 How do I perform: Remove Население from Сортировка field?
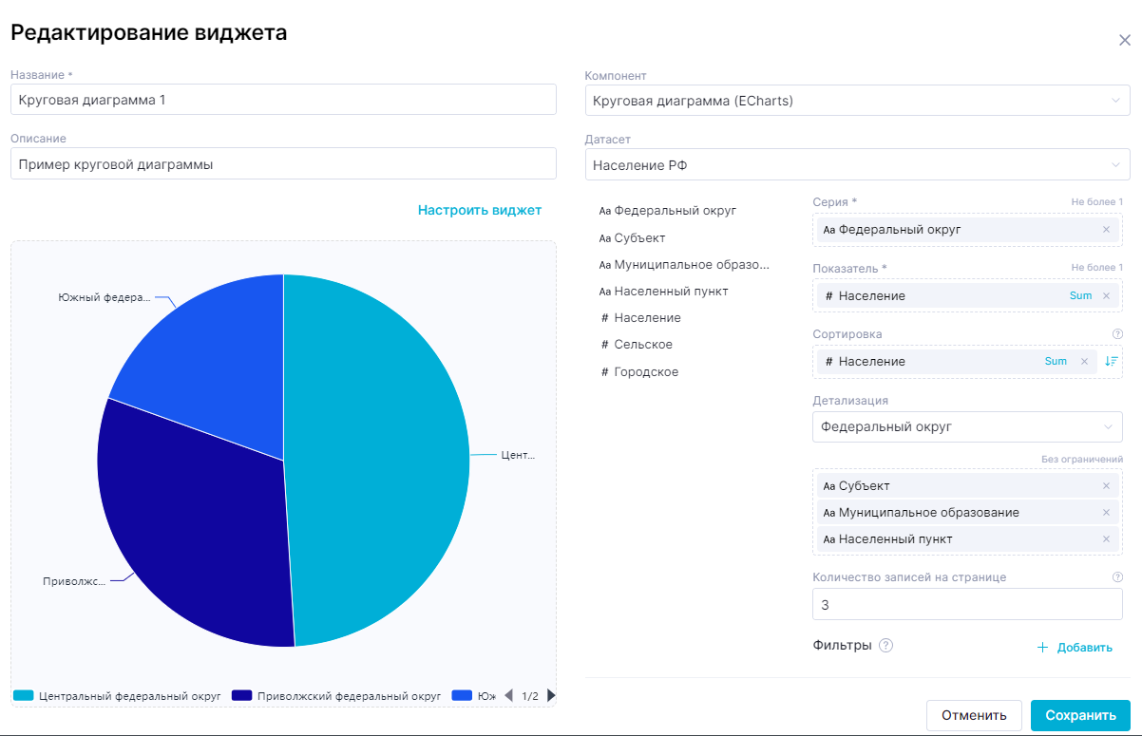point(1084,362)
